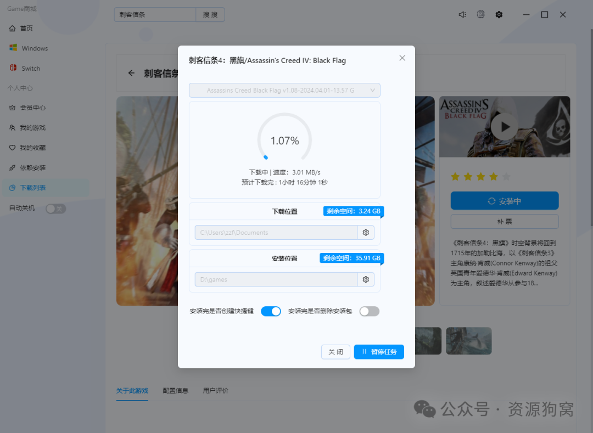Screen dimensions: 593x433
Task: Change download location via gear icon
Action: [x=366, y=232]
